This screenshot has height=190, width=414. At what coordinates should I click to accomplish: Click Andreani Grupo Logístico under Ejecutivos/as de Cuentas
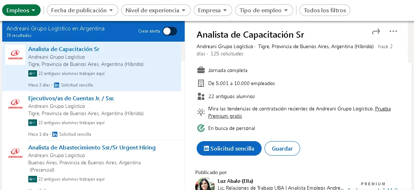(x=57, y=106)
